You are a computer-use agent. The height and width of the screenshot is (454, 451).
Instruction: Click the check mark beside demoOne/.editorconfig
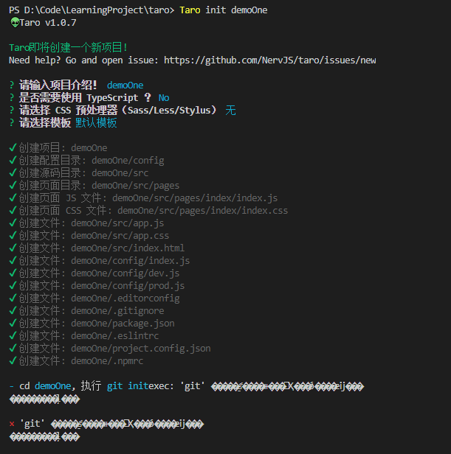click(13, 298)
